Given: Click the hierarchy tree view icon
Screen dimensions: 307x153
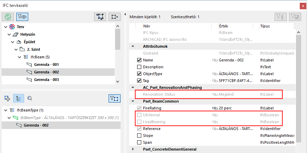Looking at the screenshot, I should (18, 98).
